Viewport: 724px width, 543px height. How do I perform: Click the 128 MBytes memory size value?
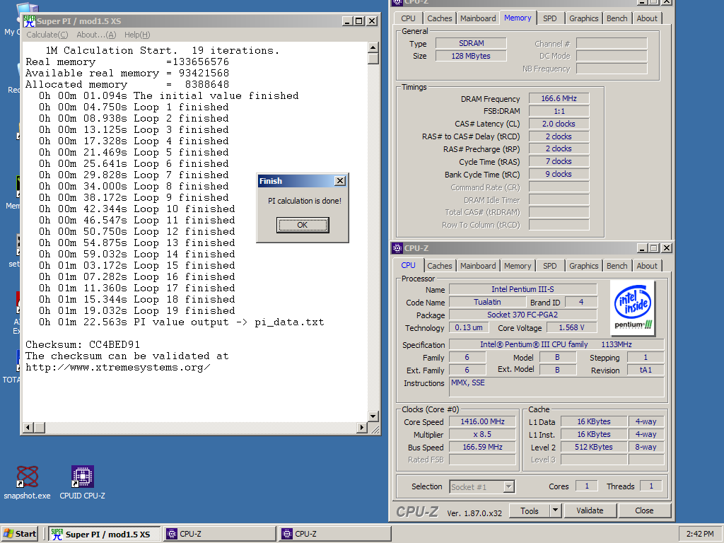pos(471,56)
